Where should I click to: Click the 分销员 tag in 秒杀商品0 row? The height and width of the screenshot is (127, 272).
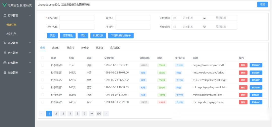pyautogui.click(x=144, y=65)
